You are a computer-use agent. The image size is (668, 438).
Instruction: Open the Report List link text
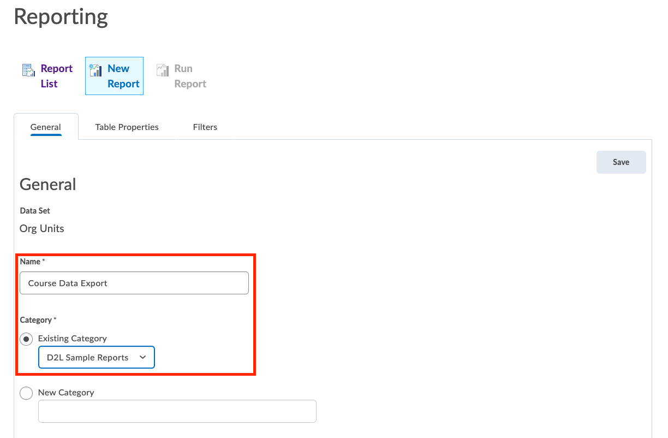pos(56,76)
